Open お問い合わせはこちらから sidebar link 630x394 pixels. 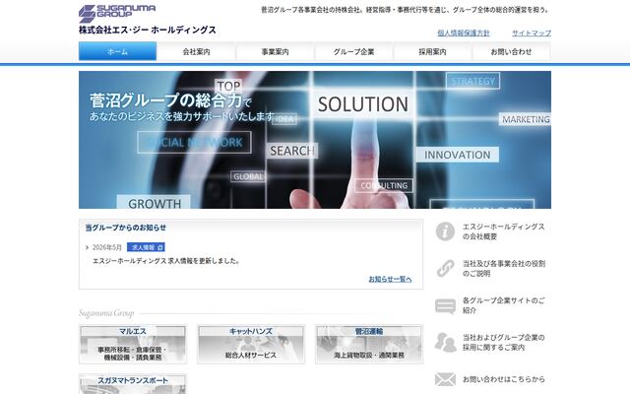[x=503, y=379]
